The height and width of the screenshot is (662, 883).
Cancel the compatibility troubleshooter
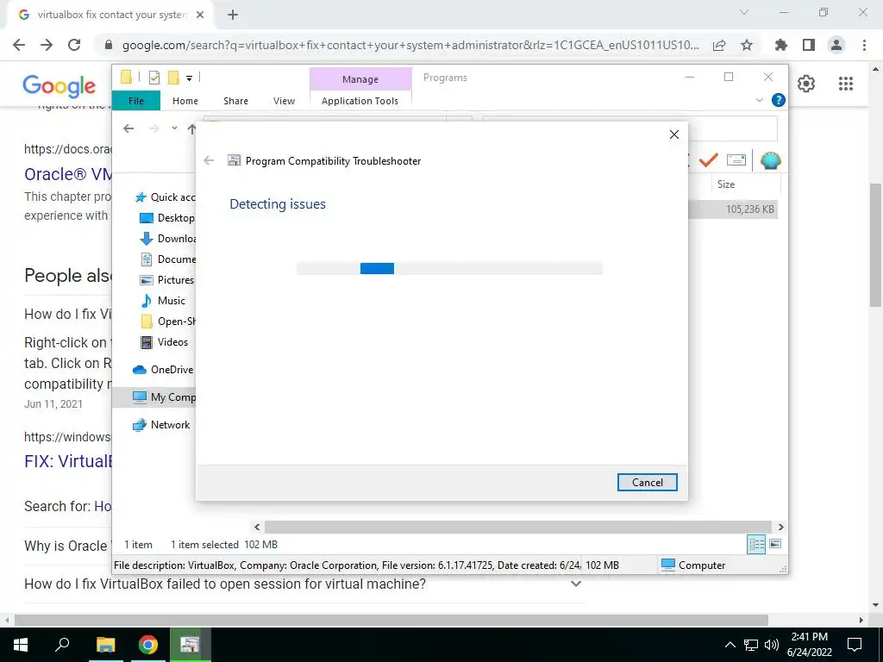[647, 483]
